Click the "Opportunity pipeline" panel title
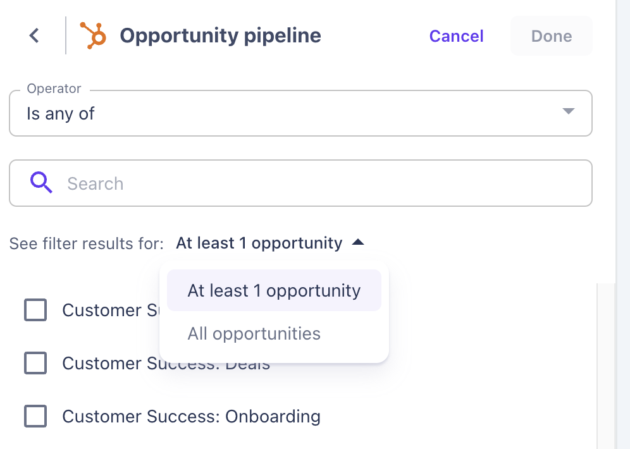630x449 pixels. 220,36
